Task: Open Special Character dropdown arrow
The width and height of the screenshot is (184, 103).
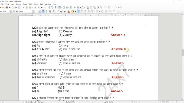Action: point(85,8)
